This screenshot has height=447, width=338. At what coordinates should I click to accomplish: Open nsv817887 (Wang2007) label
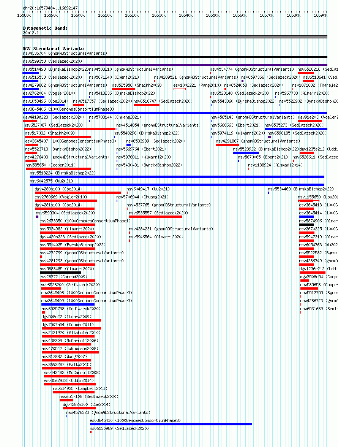point(64,357)
